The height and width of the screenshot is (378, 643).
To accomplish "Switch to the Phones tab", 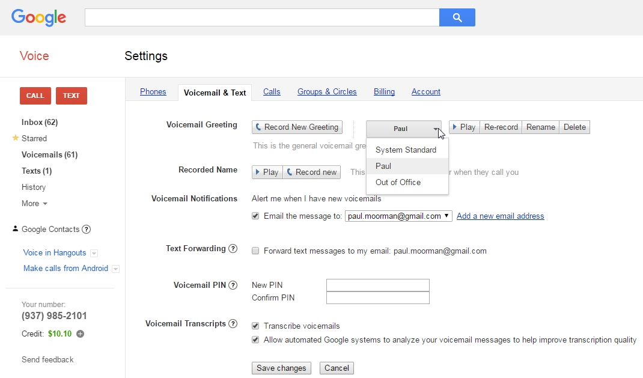I will point(153,91).
